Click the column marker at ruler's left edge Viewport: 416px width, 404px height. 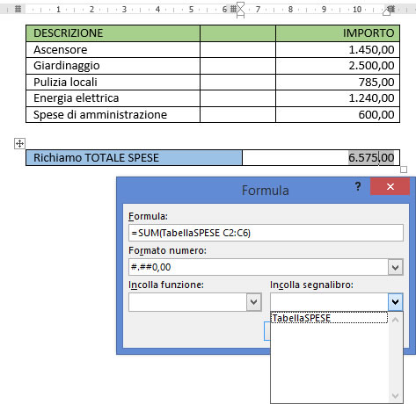point(18,9)
